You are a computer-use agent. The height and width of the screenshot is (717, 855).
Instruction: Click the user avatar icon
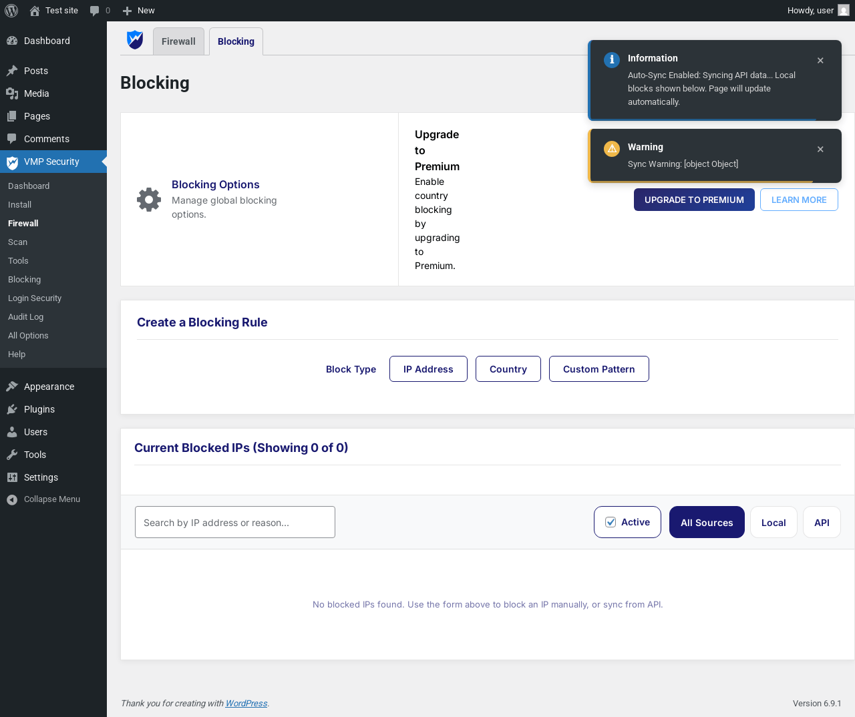tap(844, 11)
